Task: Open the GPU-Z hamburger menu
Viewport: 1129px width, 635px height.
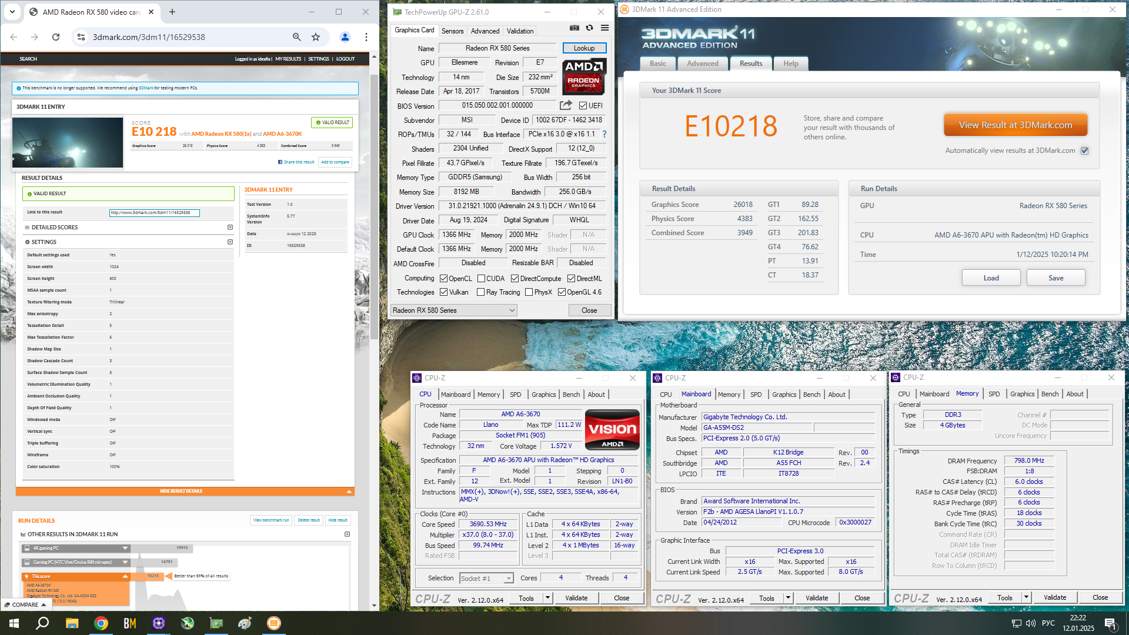Action: [x=604, y=28]
